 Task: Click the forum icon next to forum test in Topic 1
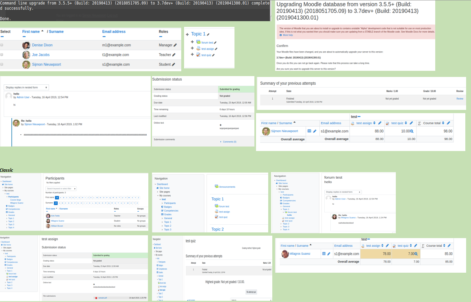pos(198,42)
